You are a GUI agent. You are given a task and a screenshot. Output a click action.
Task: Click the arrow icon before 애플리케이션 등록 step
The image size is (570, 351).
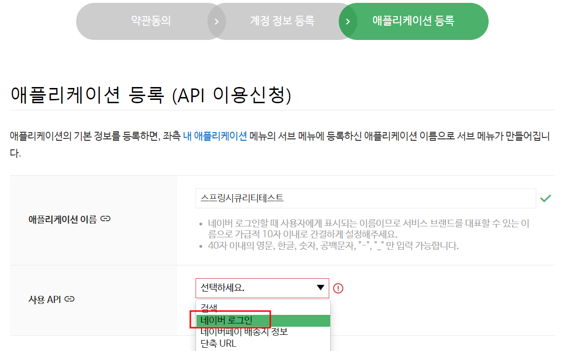pyautogui.click(x=348, y=21)
